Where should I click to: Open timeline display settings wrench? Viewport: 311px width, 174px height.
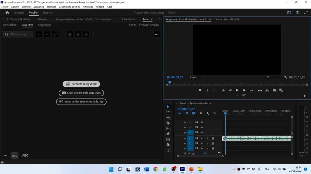click(x=207, y=114)
